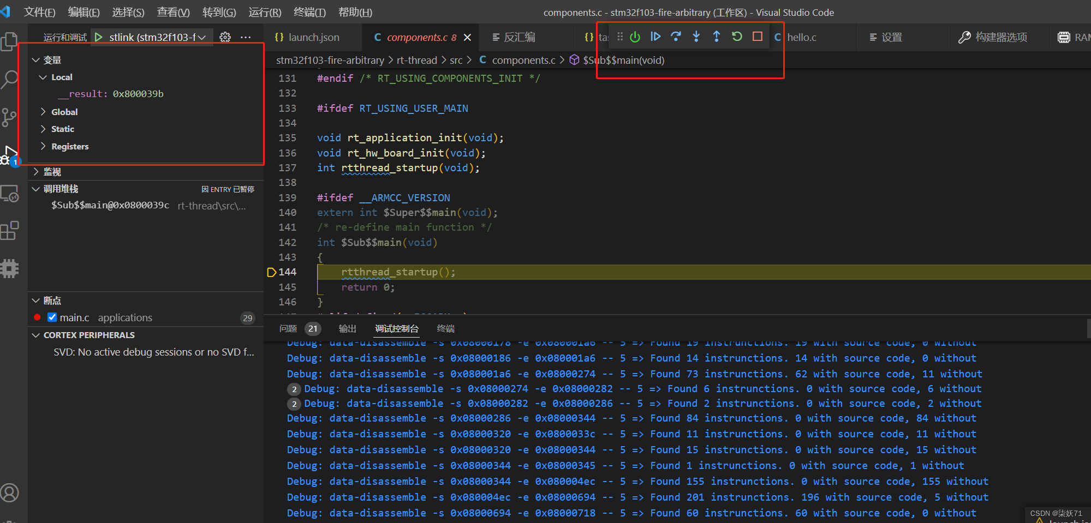1091x523 pixels.
Task: Click the rtthread_startup call on line 144
Action: point(398,272)
